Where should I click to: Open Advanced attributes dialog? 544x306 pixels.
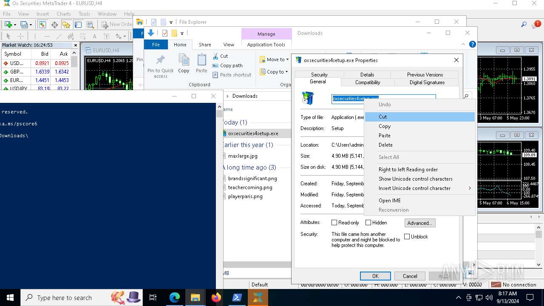pyautogui.click(x=419, y=223)
